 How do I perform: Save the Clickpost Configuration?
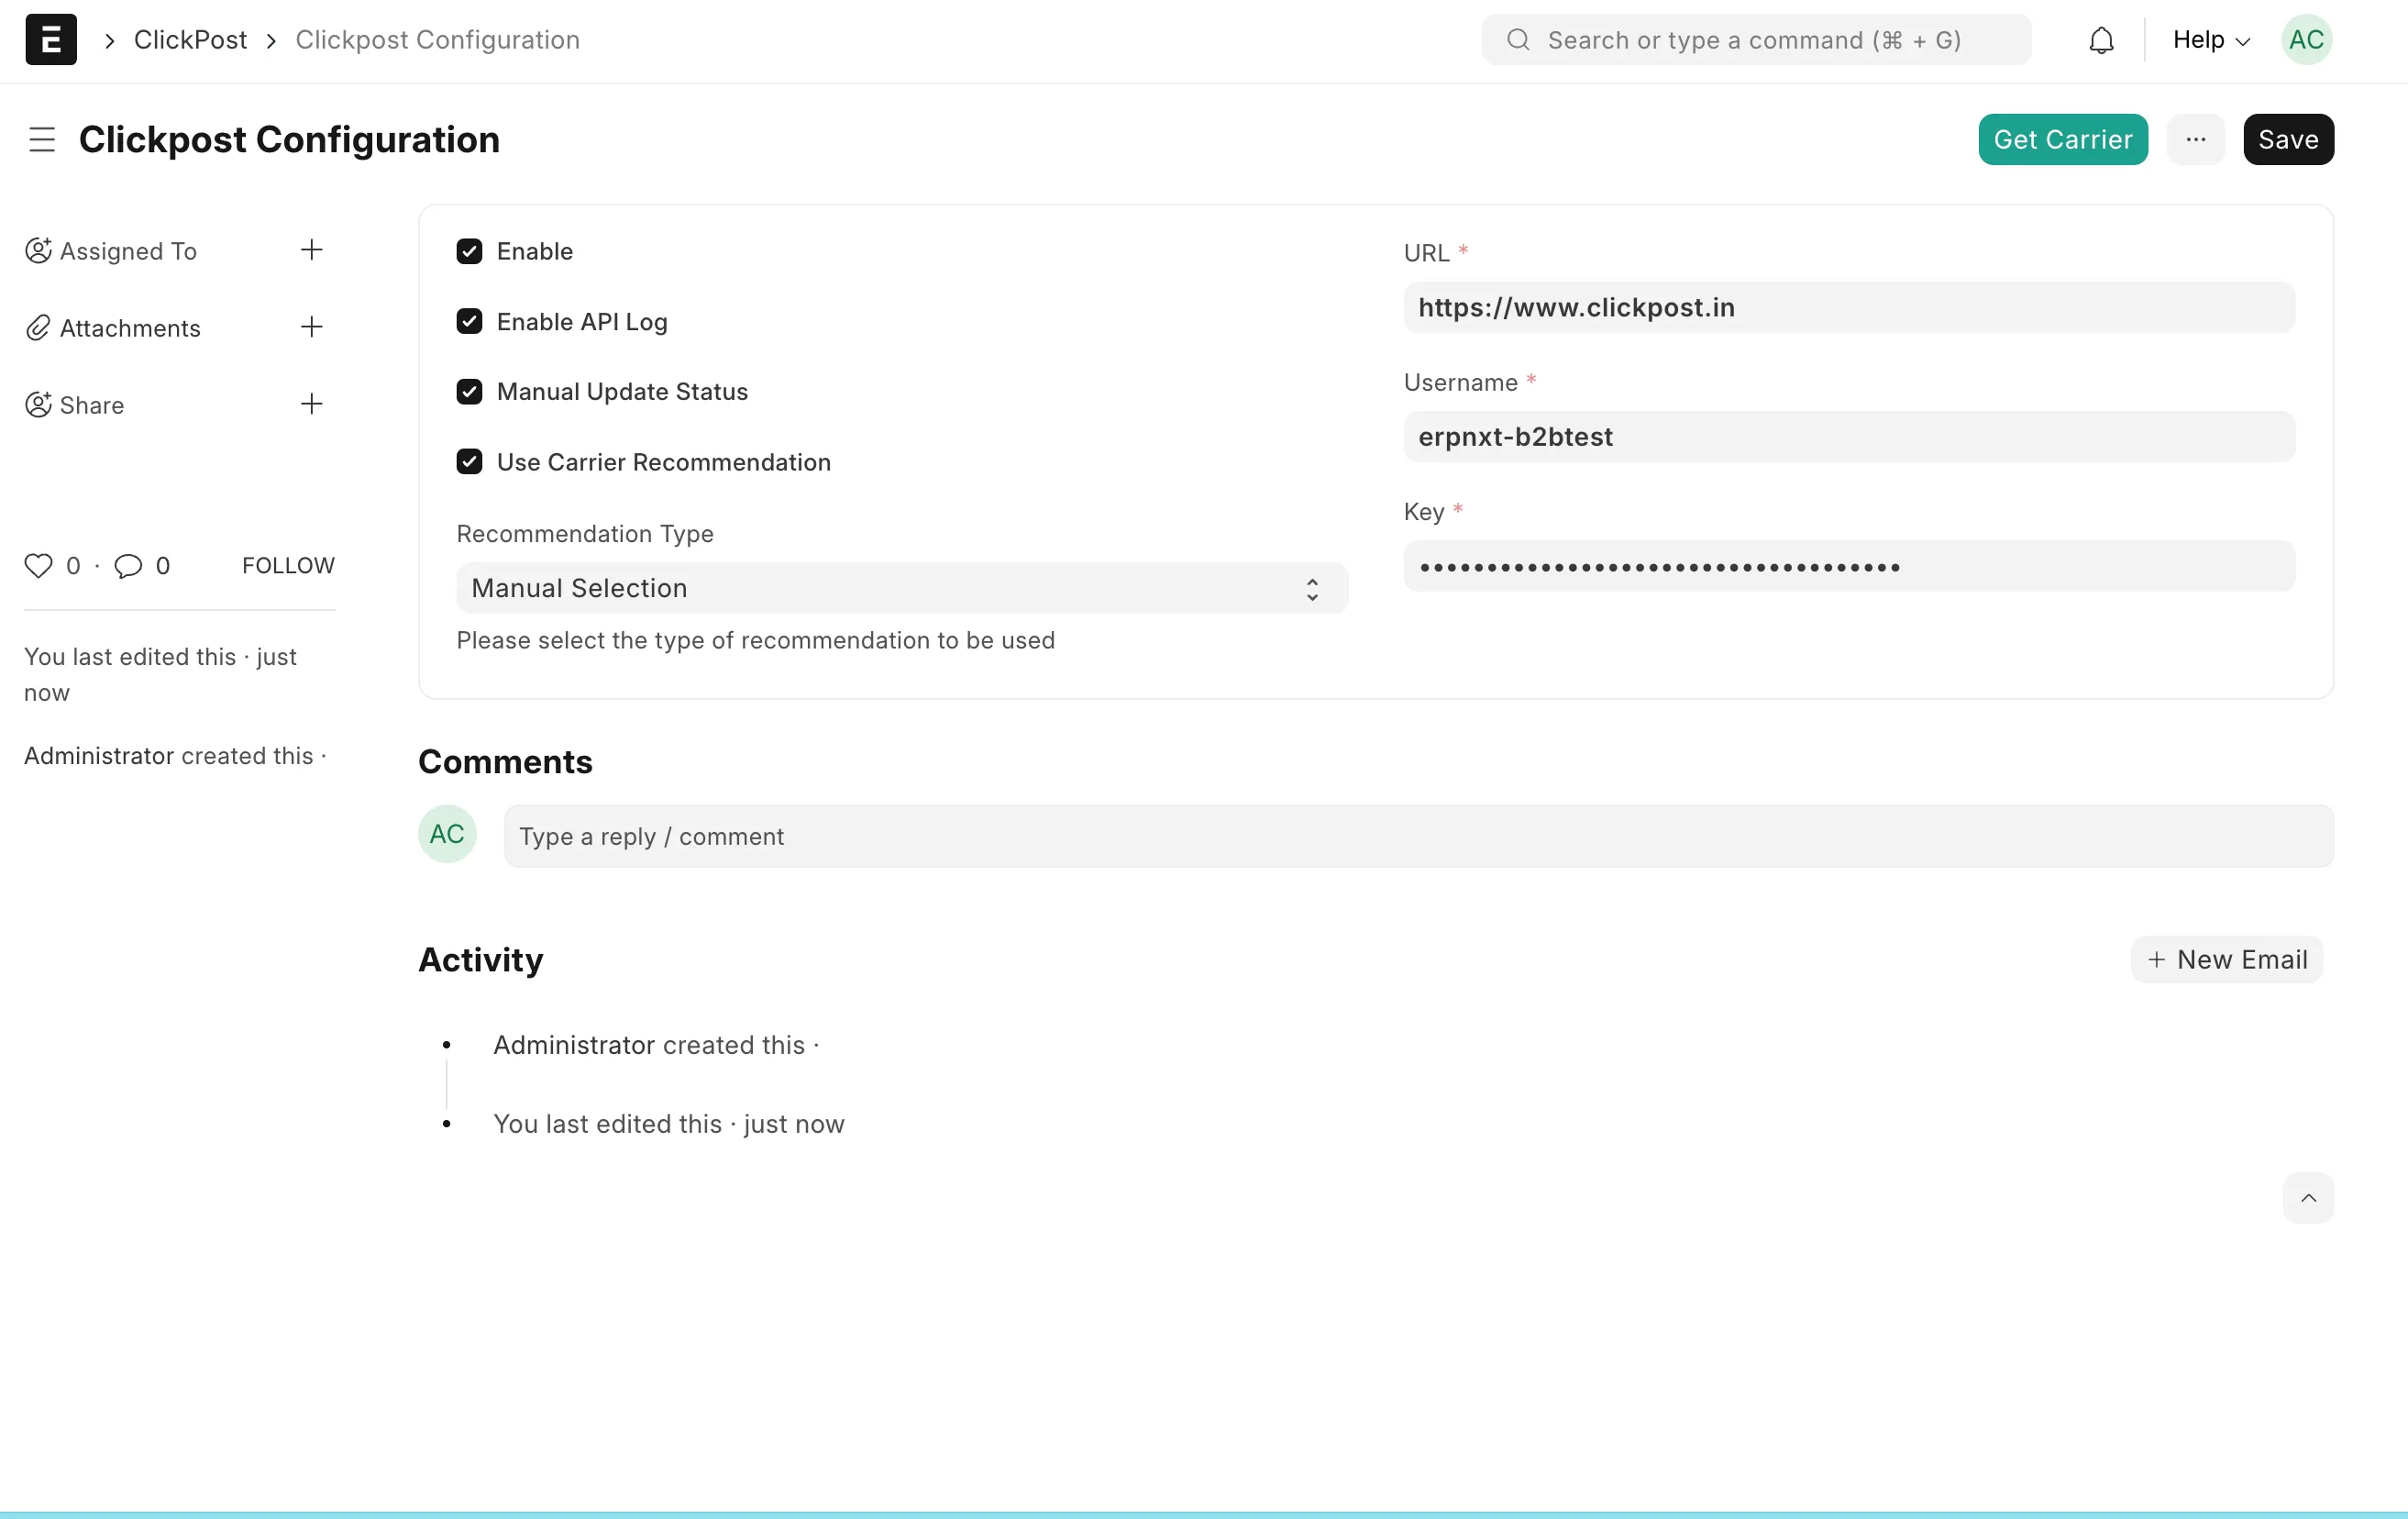(2288, 139)
